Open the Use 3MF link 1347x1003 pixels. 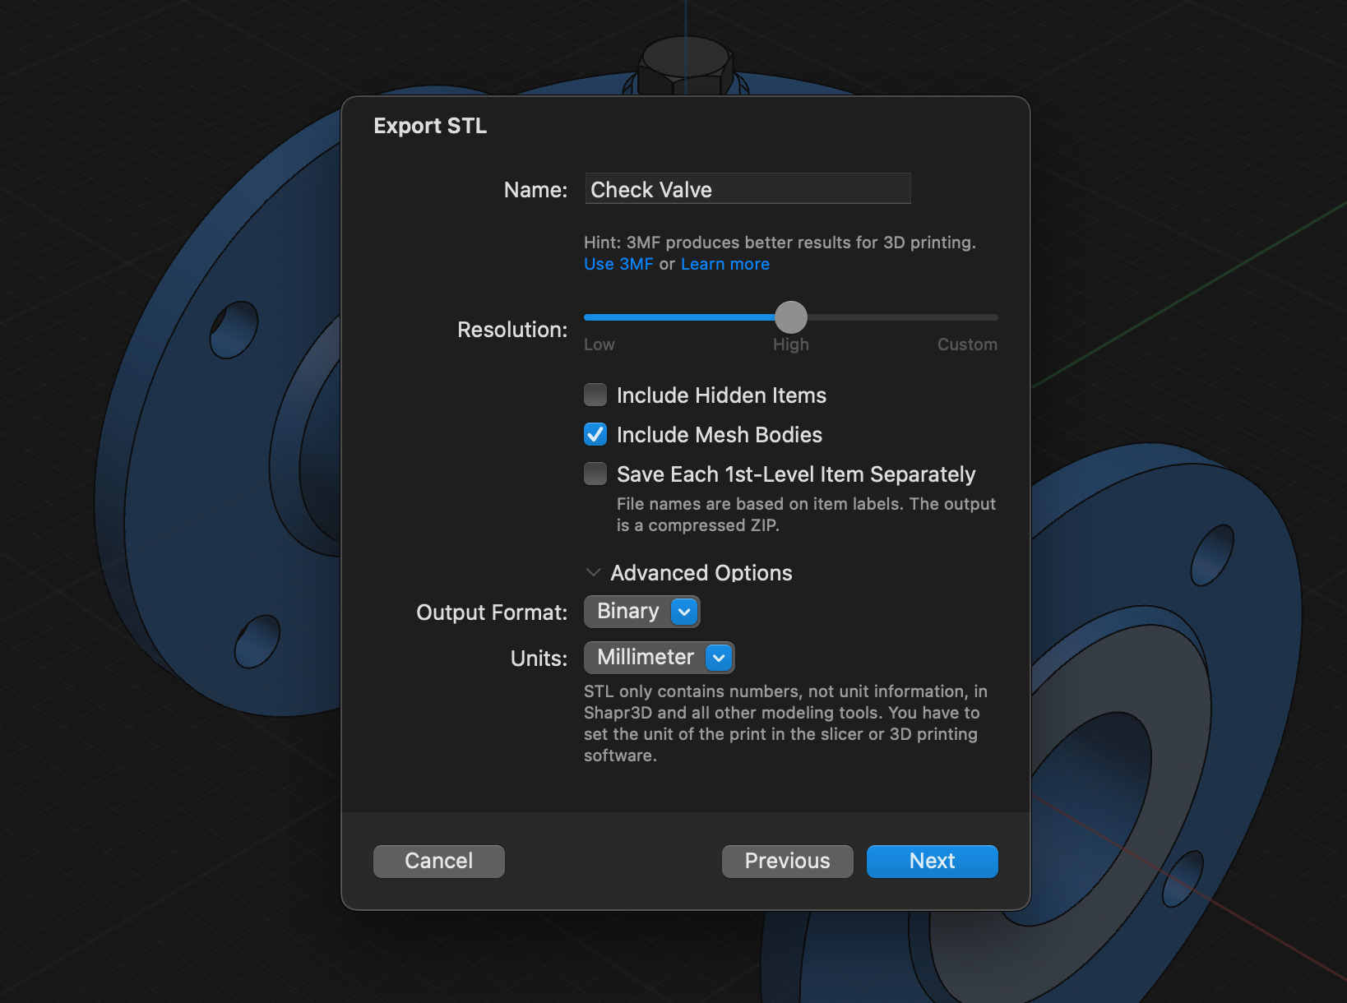click(618, 264)
